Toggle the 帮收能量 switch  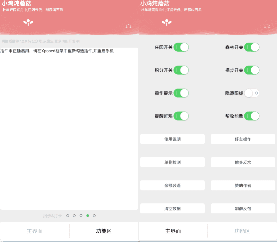252,116
